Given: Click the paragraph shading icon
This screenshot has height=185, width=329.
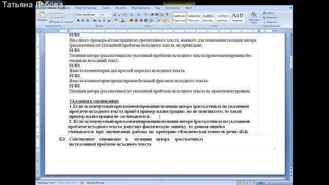Looking at the screenshot, I should [158, 21].
